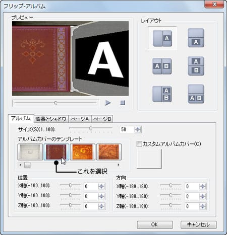The height and width of the screenshot is (235, 227).
Task: Adjust the サイズ(S) slider
Action: click(x=91, y=129)
